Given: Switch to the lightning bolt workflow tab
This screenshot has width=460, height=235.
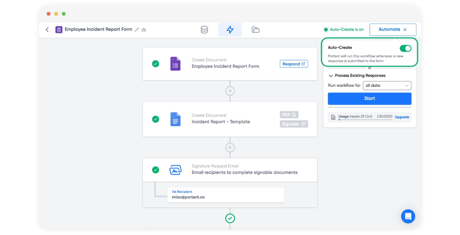Looking at the screenshot, I should tap(230, 30).
